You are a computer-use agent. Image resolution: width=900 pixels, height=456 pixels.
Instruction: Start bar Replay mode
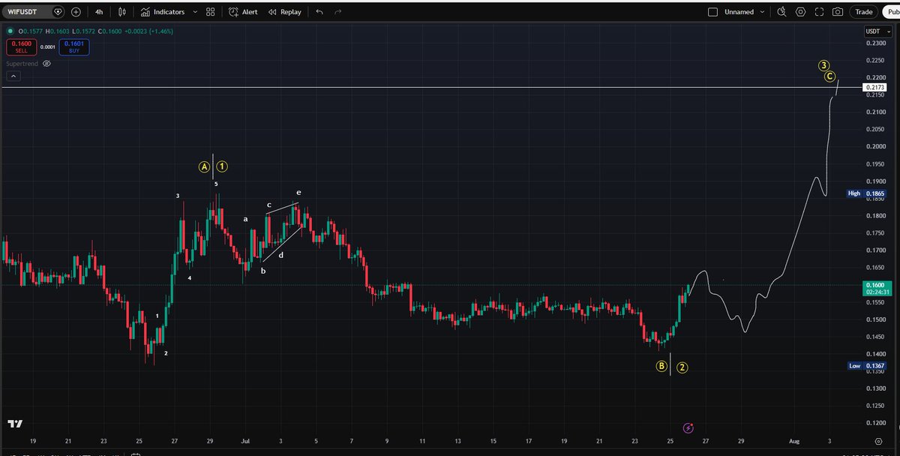(285, 12)
